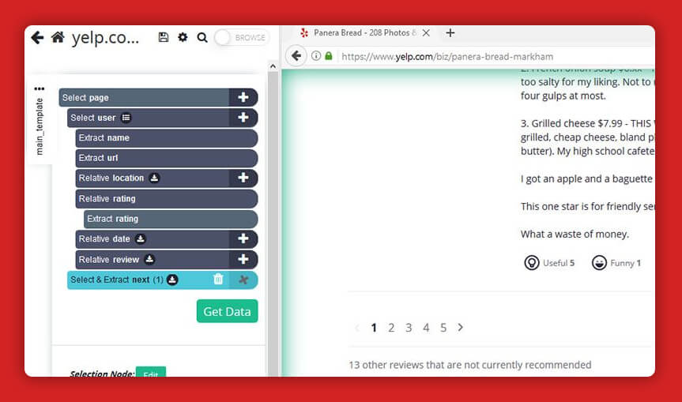Select the Extract rating command
Screen dimensions: 682x402
[171, 219]
